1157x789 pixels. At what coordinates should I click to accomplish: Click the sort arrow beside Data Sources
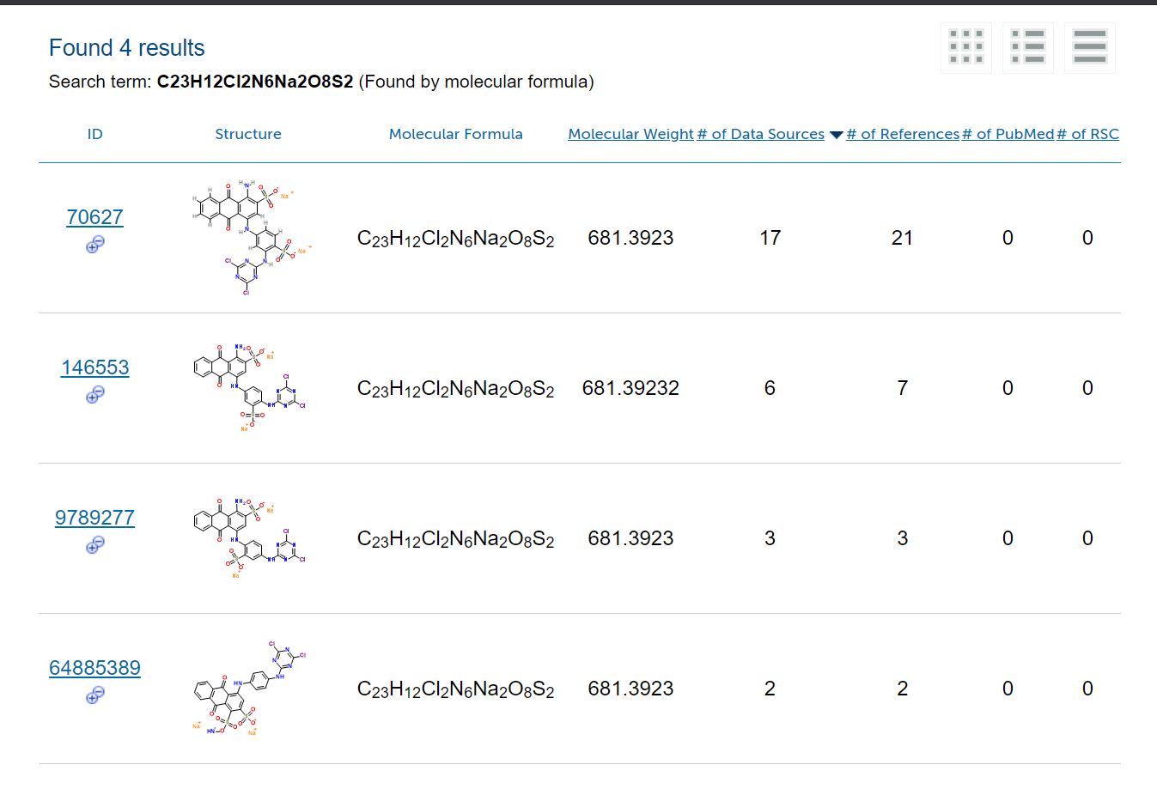(x=836, y=135)
